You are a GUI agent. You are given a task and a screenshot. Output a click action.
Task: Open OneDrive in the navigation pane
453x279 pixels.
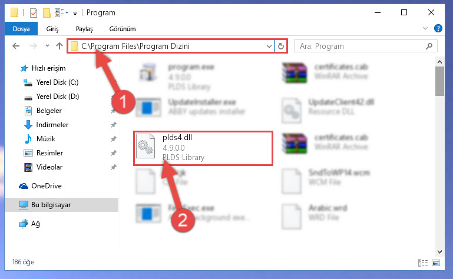click(x=46, y=186)
